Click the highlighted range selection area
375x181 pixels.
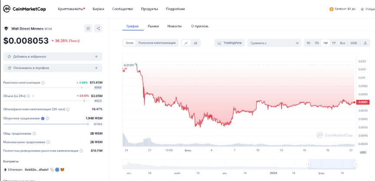coord(332,164)
